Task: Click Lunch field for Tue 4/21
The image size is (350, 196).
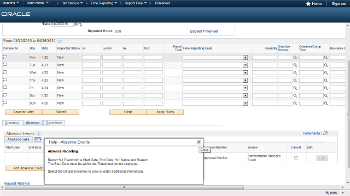Action: coord(112,65)
